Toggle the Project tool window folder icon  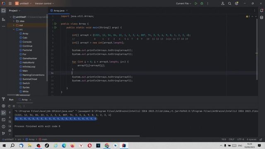pyautogui.click(x=3, y=11)
